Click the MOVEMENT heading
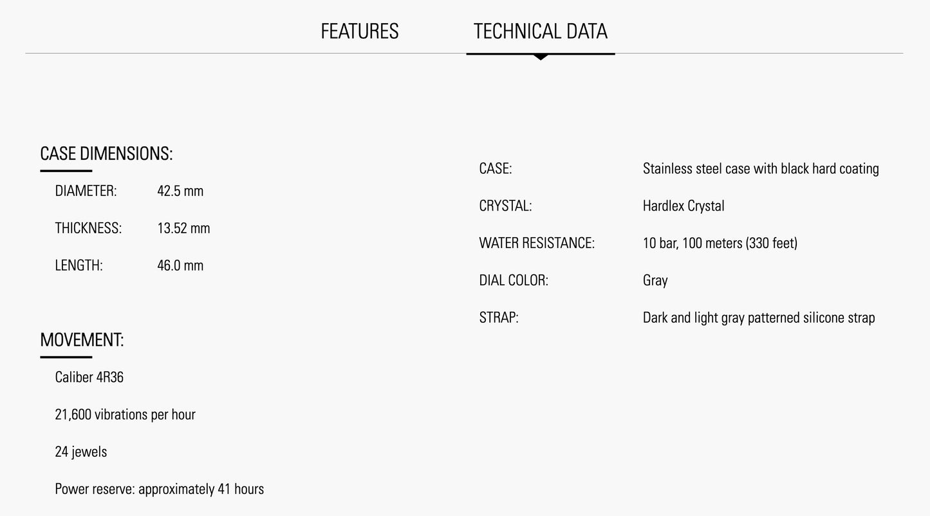 point(82,339)
